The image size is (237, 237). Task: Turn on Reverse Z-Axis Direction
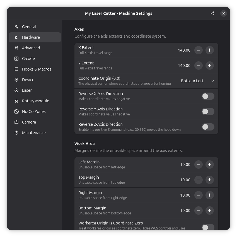pos(208,127)
